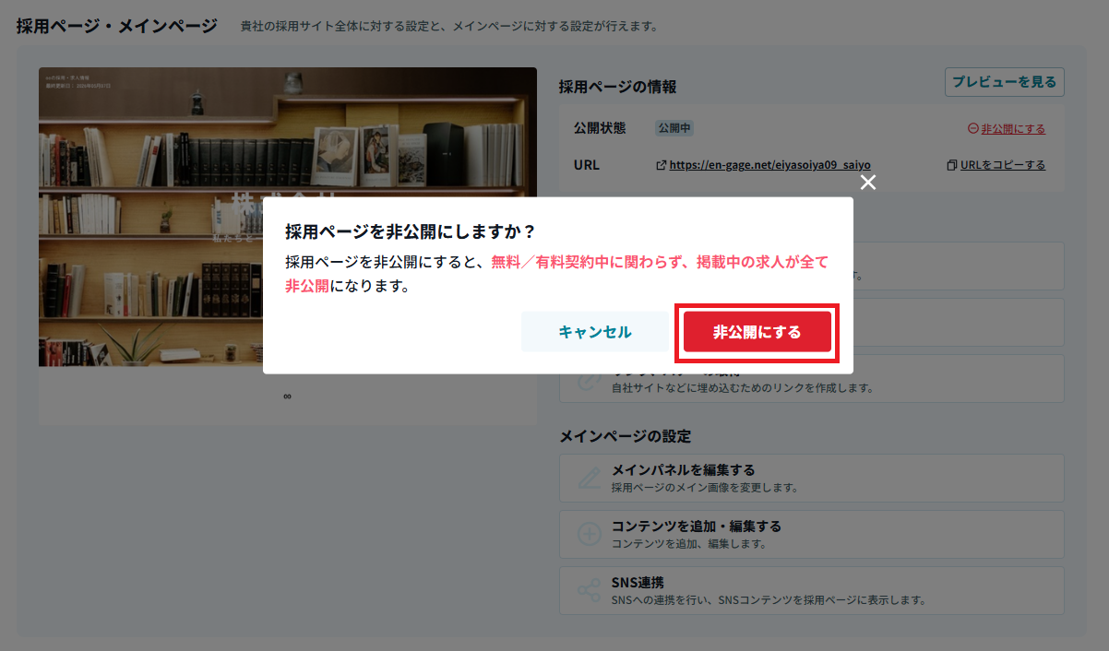Click the 公開状態 label

pyautogui.click(x=600, y=129)
